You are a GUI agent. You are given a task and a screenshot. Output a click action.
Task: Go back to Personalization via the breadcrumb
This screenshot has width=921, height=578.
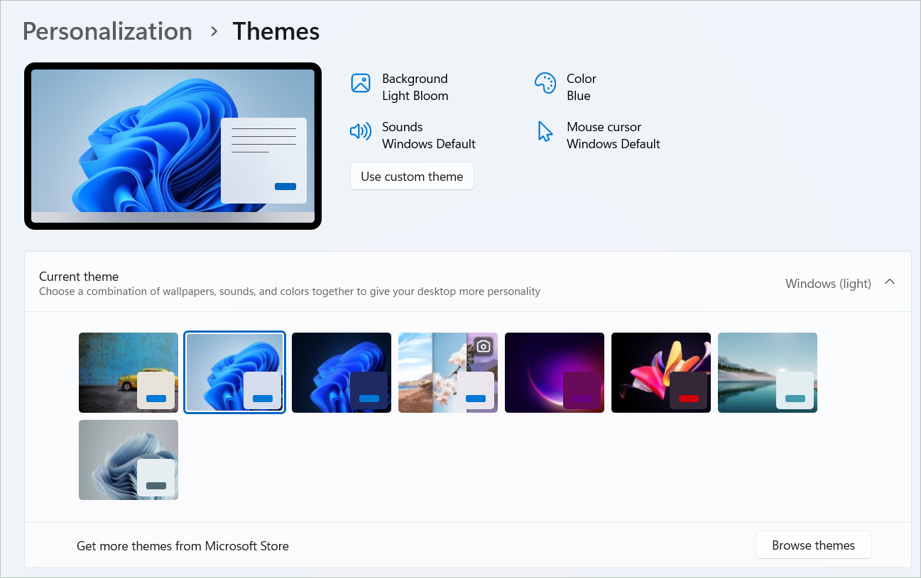point(107,31)
